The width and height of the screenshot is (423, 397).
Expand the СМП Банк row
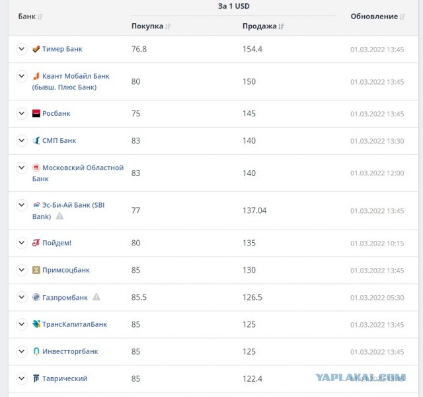(22, 140)
